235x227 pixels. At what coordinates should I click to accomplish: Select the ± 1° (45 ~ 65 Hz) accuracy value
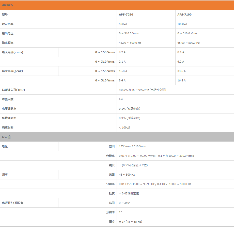tap(130, 222)
